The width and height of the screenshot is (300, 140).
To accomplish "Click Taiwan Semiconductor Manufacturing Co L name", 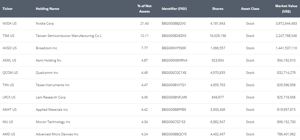I will pyautogui.click(x=69, y=36).
